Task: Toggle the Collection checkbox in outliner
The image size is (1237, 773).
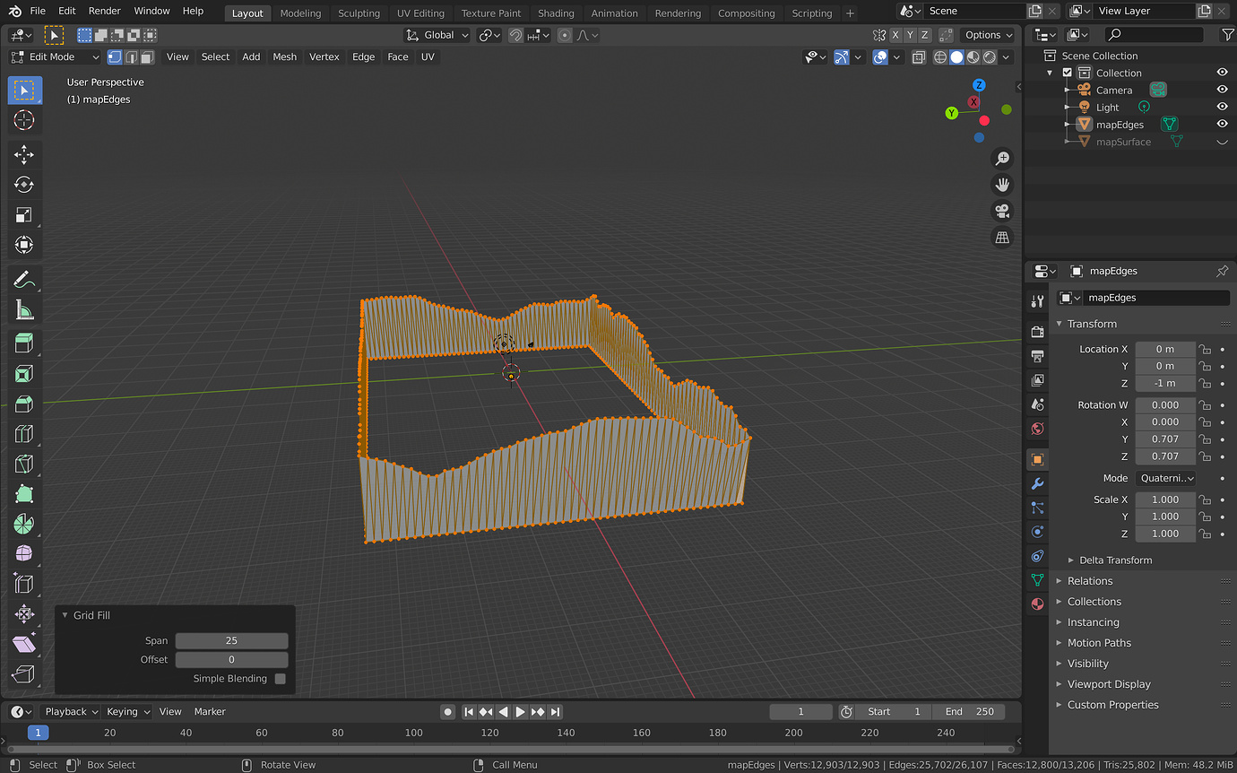Action: [x=1067, y=73]
